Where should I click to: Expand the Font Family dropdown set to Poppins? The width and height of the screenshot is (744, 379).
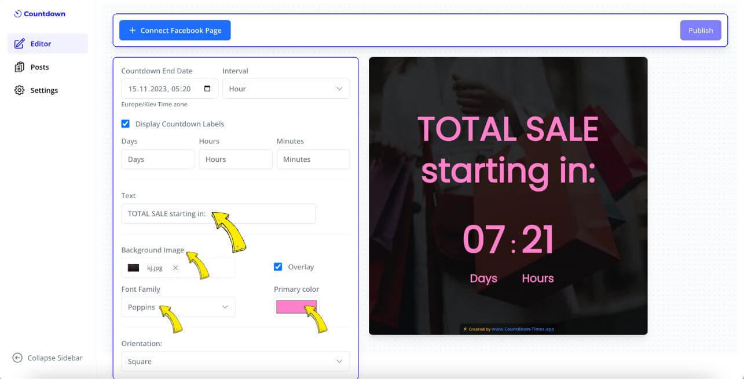coord(178,307)
